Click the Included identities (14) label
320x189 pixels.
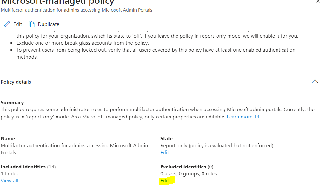(x=28, y=167)
